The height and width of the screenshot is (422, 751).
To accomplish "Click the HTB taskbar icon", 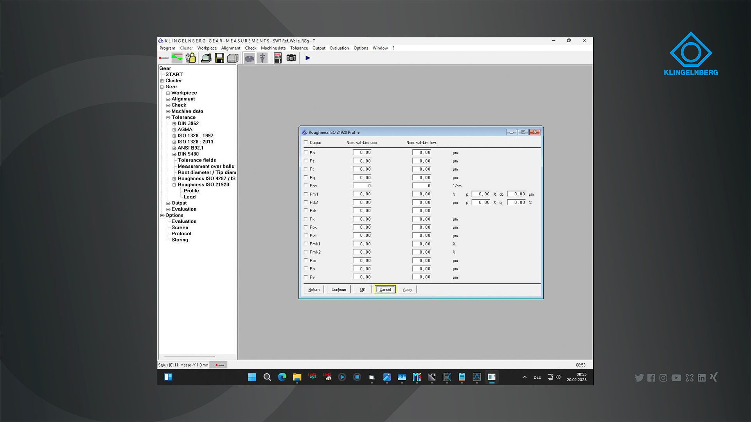I will point(432,377).
